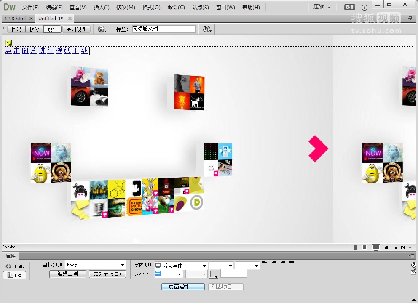Click the align center icon
The width and height of the screenshot is (418, 303).
[274, 264]
